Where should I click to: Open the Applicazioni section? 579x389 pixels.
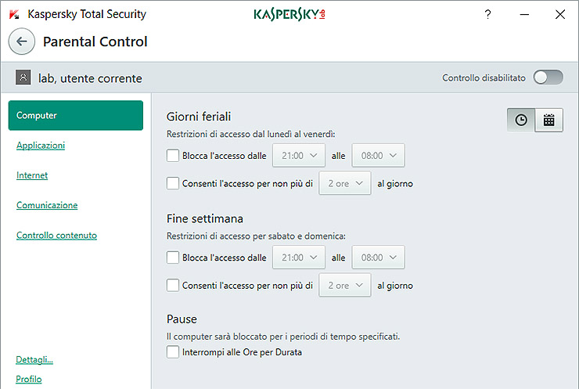41,146
